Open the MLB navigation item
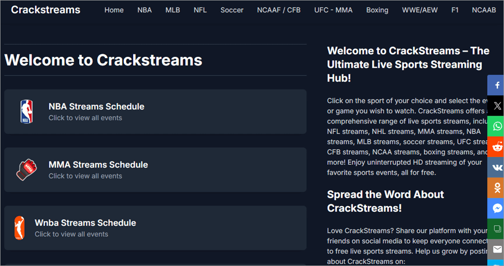This screenshot has height=266, width=504. [x=172, y=10]
